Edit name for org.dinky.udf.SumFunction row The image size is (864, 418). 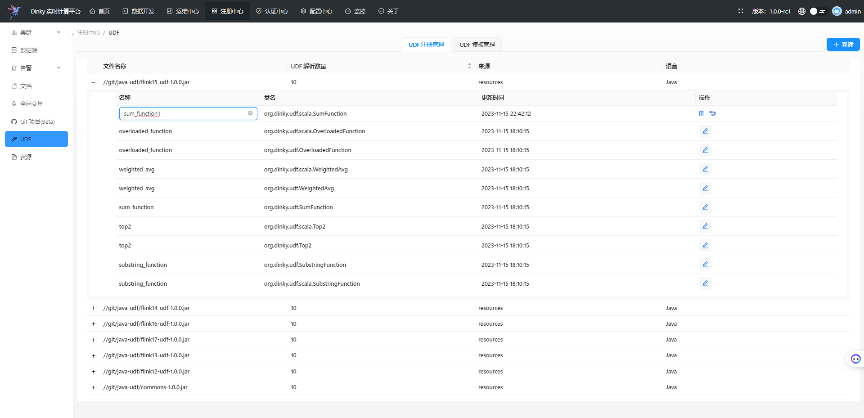click(x=705, y=207)
